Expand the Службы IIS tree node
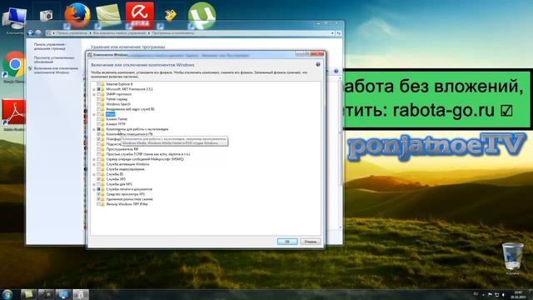 (x=94, y=174)
